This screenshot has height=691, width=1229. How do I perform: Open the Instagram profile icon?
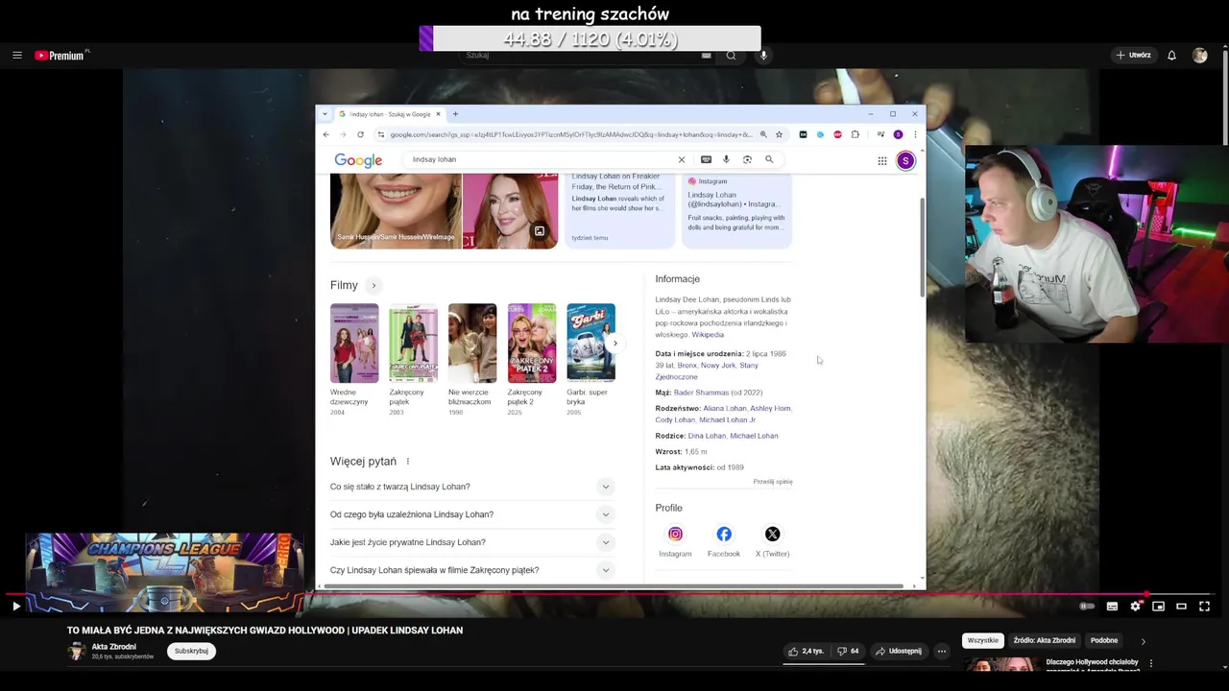click(675, 535)
